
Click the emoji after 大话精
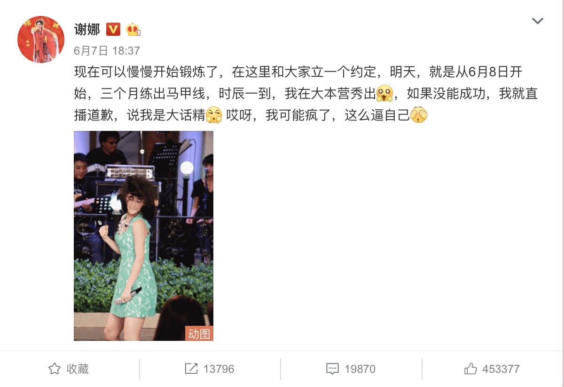click(x=214, y=115)
